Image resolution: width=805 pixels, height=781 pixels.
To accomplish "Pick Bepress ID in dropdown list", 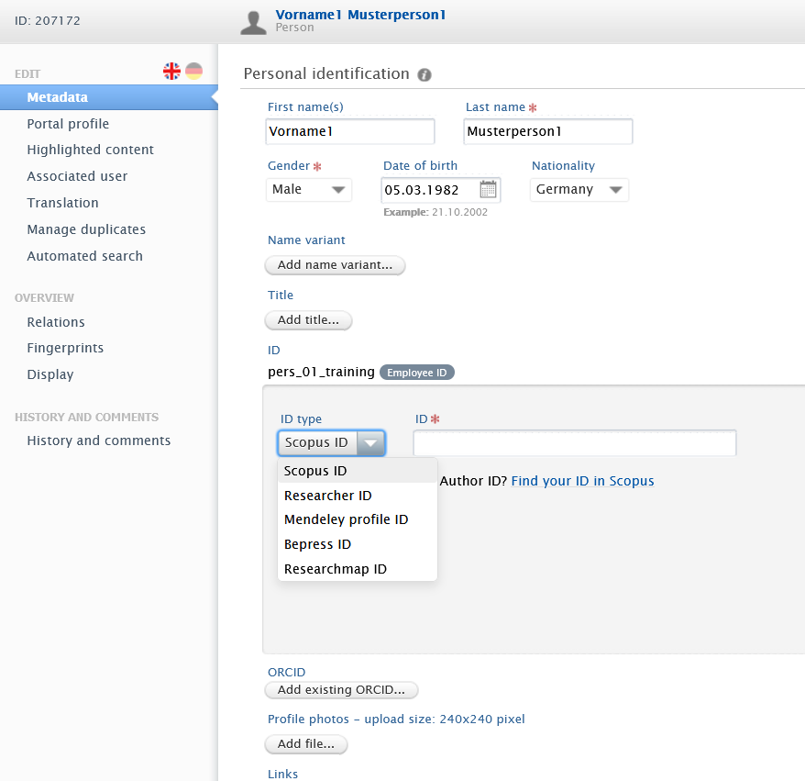I will coord(317,544).
